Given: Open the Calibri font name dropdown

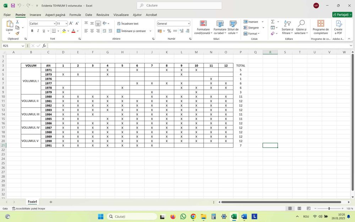Looking at the screenshot, I should (54, 23).
